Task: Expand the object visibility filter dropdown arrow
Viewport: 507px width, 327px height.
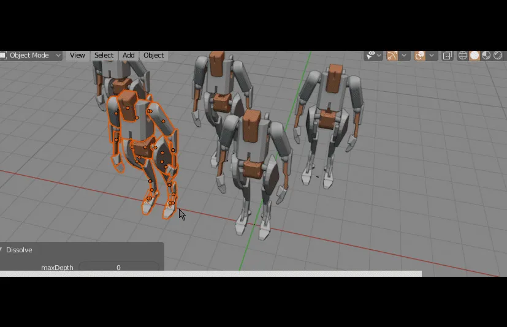Action: coord(379,56)
